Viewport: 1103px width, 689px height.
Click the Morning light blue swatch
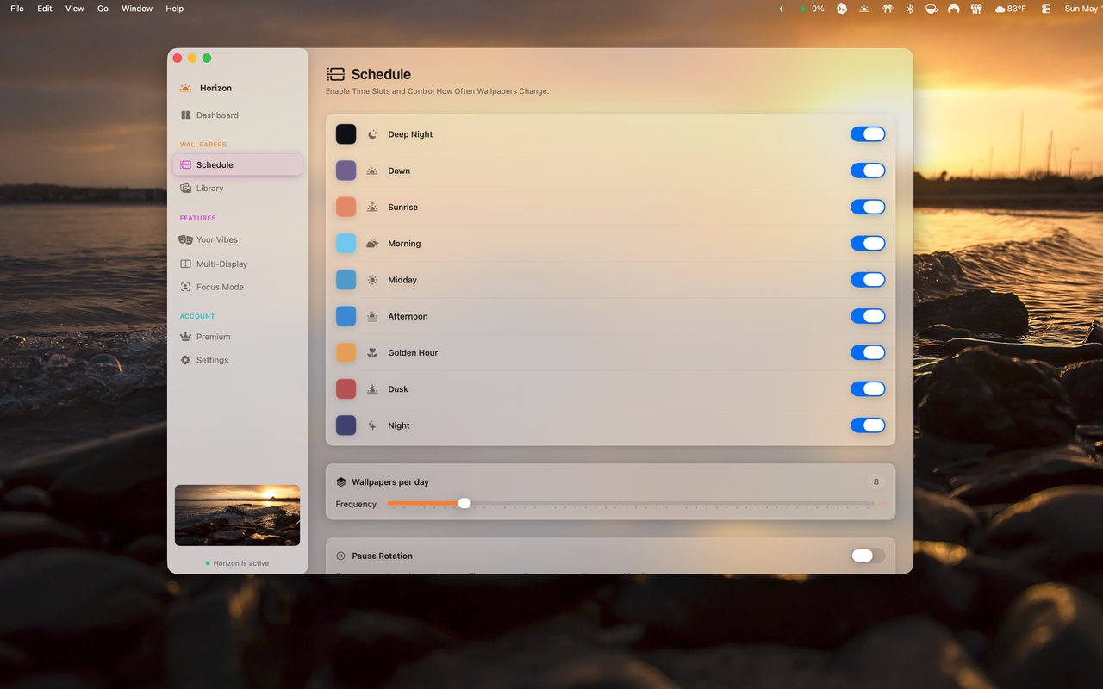pyautogui.click(x=346, y=244)
